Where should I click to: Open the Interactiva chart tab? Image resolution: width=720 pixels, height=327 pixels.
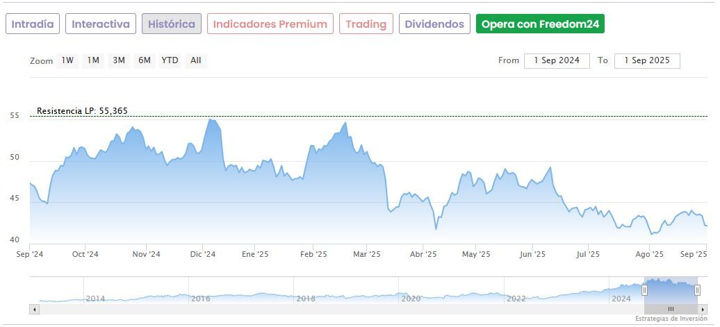coord(101,24)
